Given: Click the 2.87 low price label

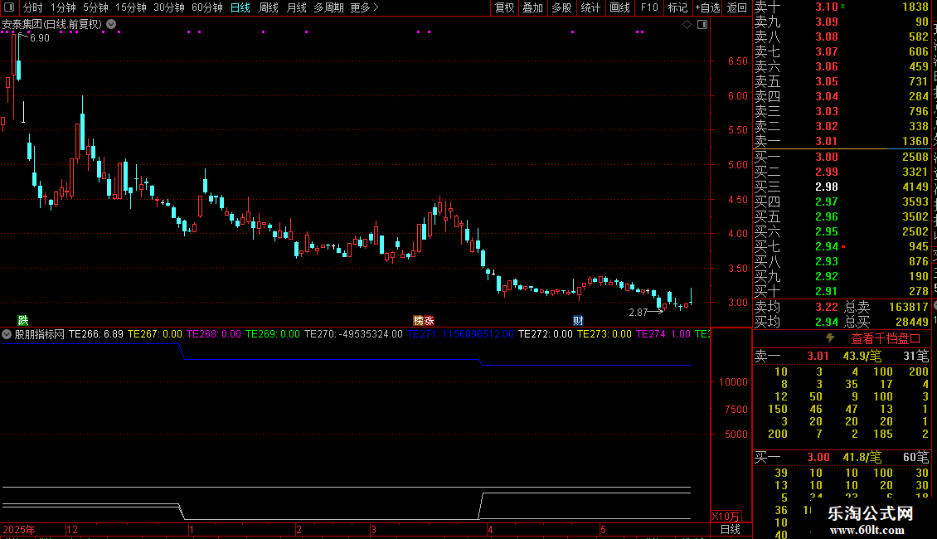Looking at the screenshot, I should [638, 312].
